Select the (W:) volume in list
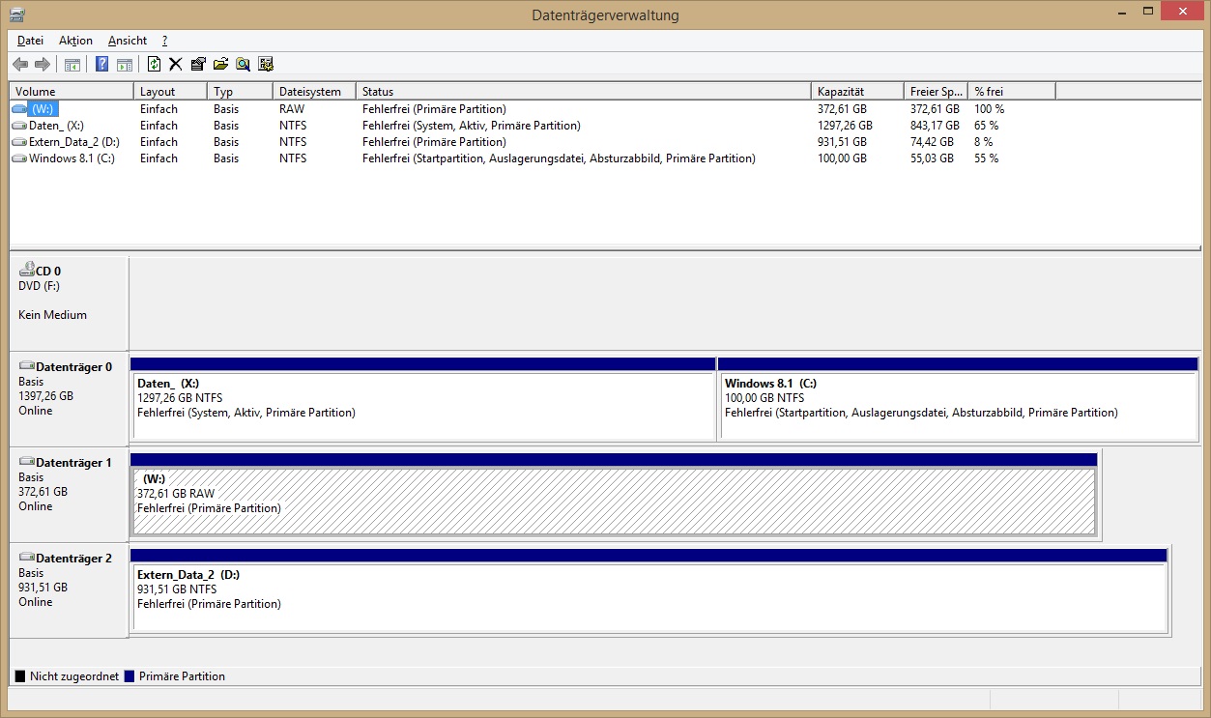 tap(43, 109)
